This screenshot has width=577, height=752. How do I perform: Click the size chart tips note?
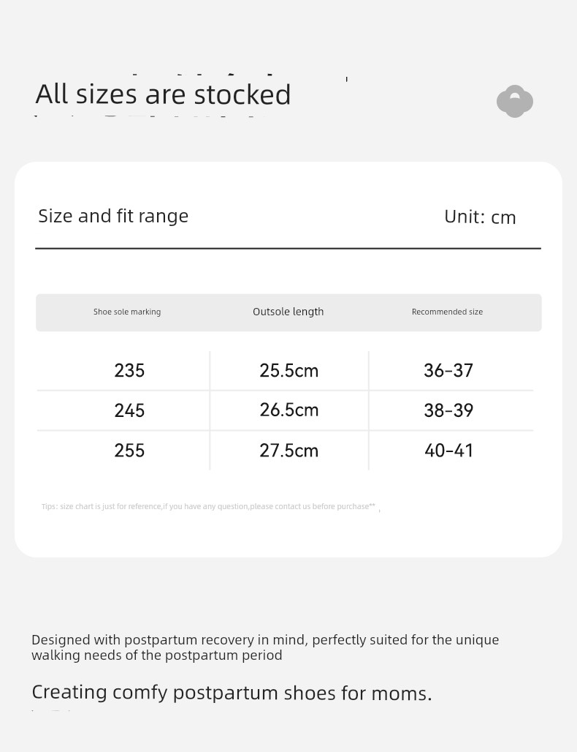tap(209, 506)
